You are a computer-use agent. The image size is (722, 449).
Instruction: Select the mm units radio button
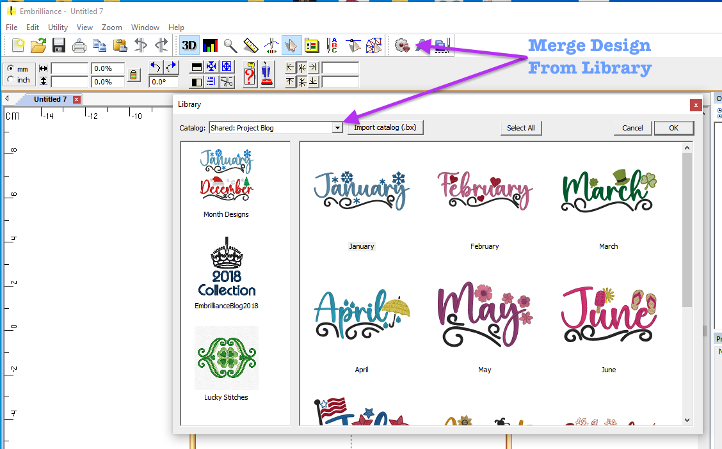point(11,68)
